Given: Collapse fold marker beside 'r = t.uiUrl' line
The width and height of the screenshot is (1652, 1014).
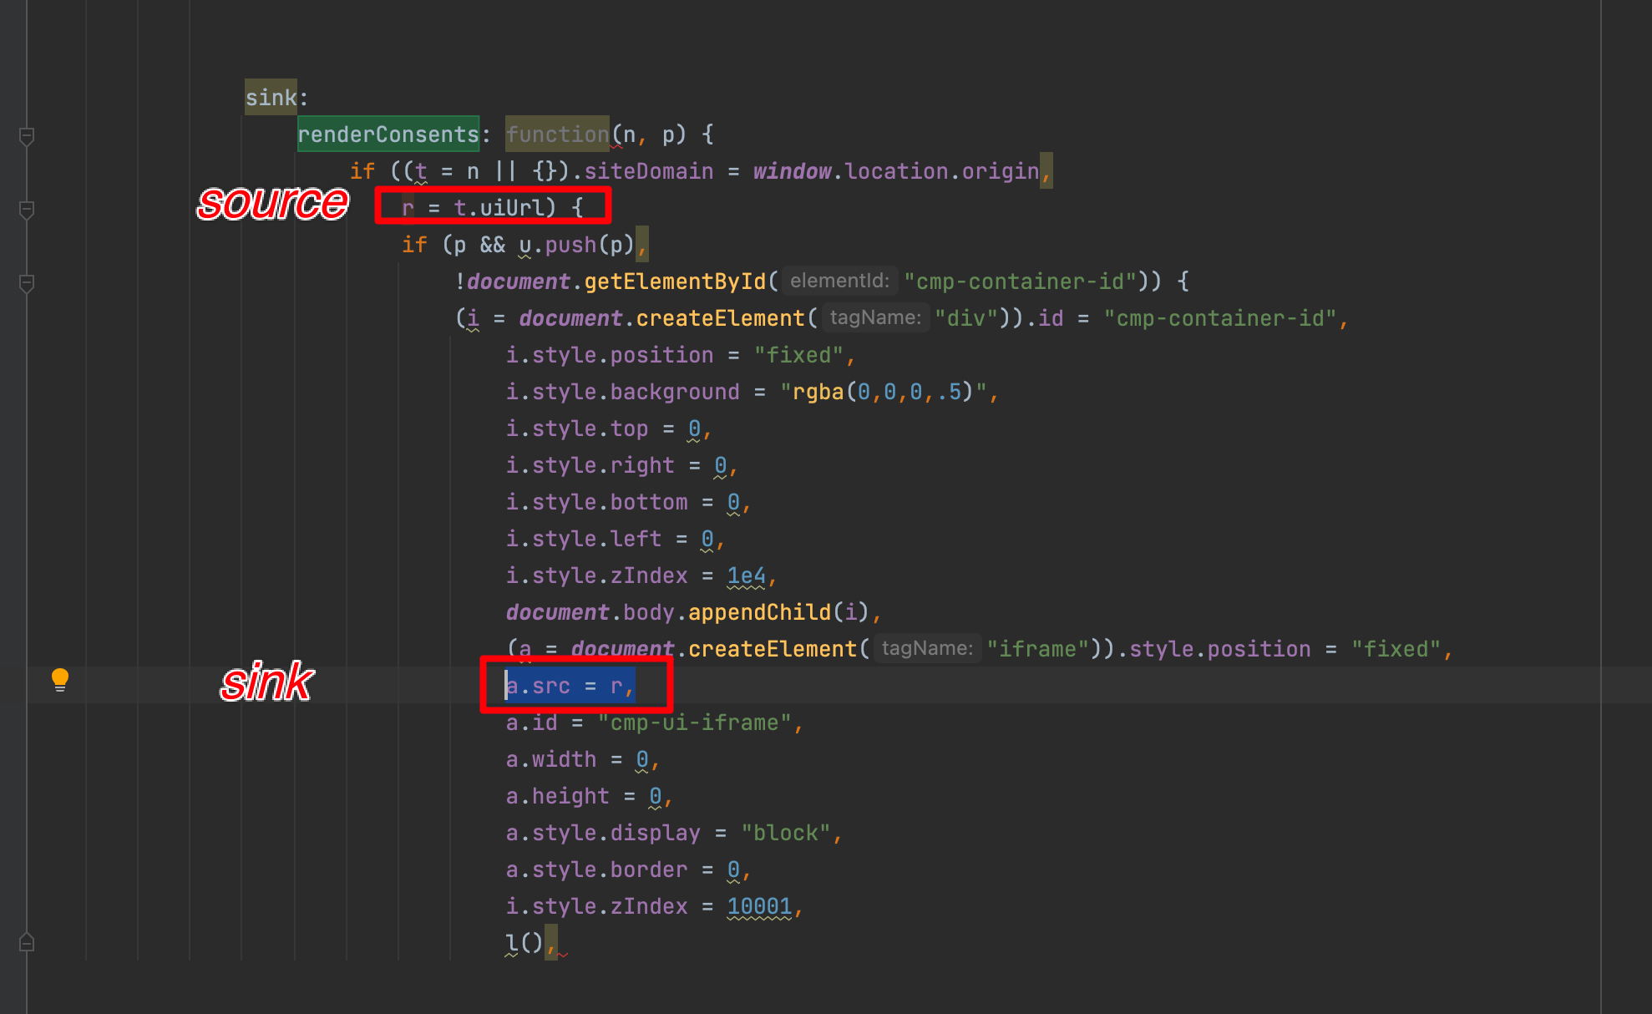Looking at the screenshot, I should point(27,210).
